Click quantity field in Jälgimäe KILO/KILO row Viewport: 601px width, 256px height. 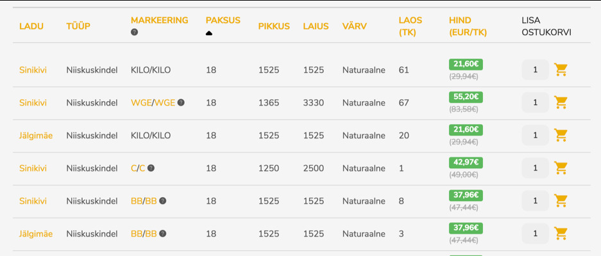pos(535,136)
